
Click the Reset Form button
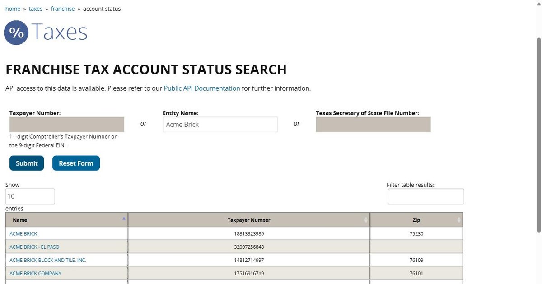[76, 163]
